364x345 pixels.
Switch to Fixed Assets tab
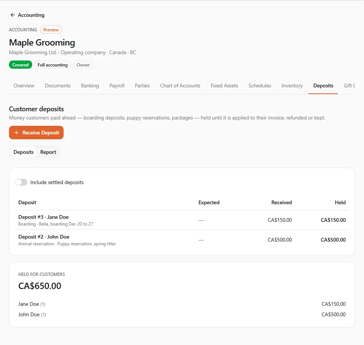pos(224,86)
